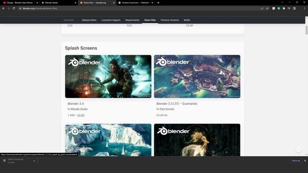308x173 pixels.
Task: Click the golden glowing creature splash thumbnail
Action: click(x=197, y=140)
